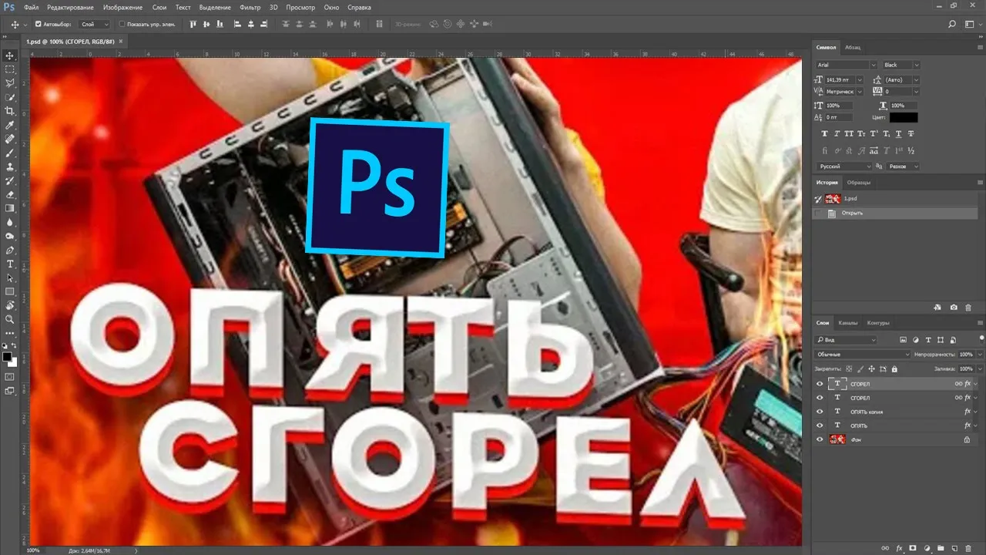Hide the top СГОРЕЛ layer

click(x=820, y=384)
